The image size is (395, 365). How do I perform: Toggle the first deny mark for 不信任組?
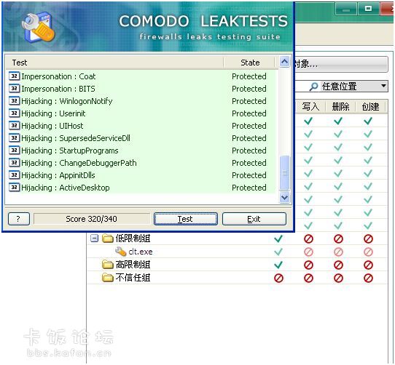(x=278, y=278)
